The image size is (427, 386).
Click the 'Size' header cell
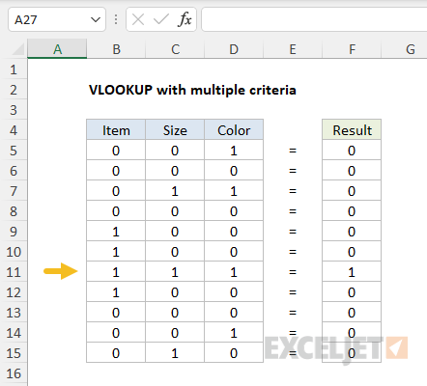(x=175, y=130)
